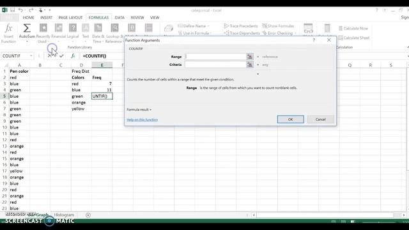Screen dimensions: 409x230
Task: Select the 'Freq' header cell
Action: click(102, 77)
